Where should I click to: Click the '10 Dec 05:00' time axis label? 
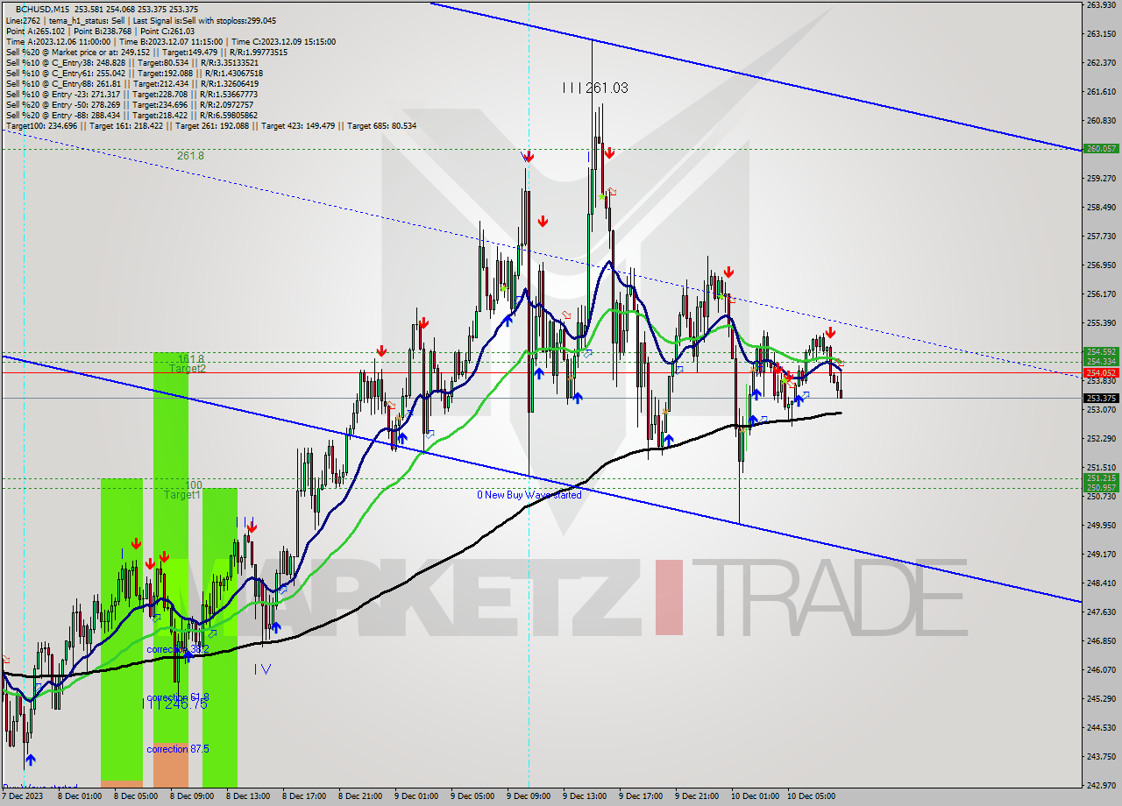pos(811,796)
